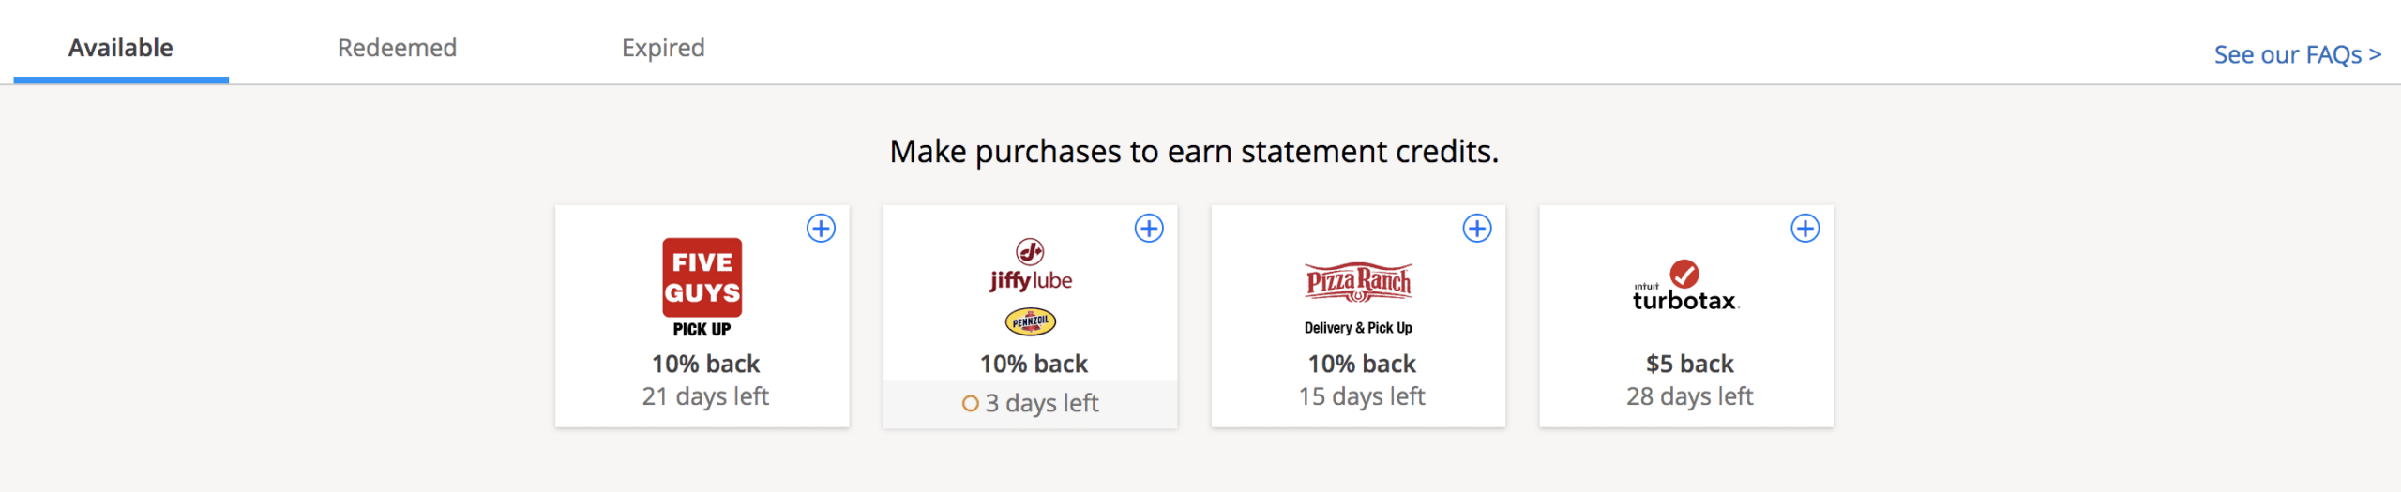
Task: Click Five Guys 21 days left text
Action: (x=705, y=396)
